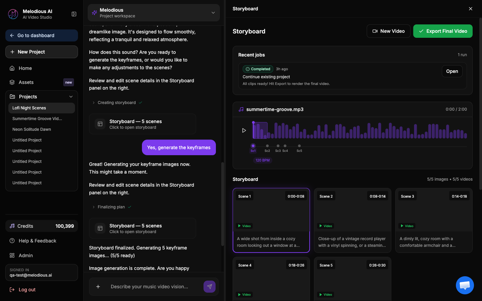The width and height of the screenshot is (482, 301).
Task: Click the Video badge on Scene 4
Action: [x=244, y=295]
